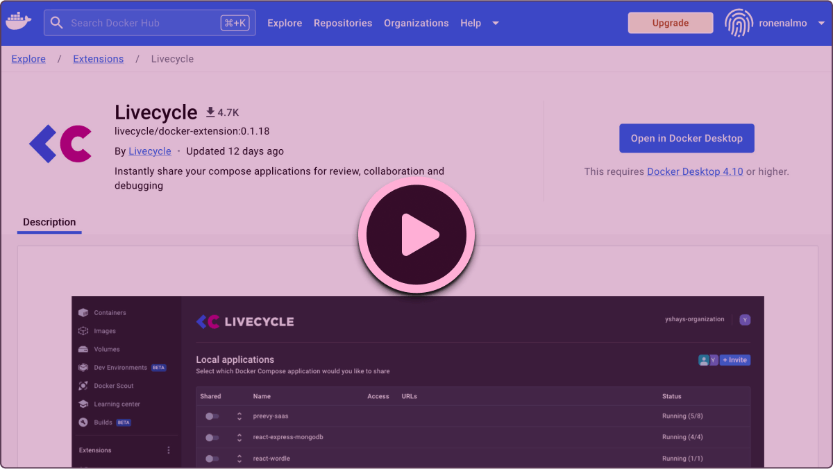The height and width of the screenshot is (469, 833).
Task: Play the video overlay
Action: tap(416, 235)
